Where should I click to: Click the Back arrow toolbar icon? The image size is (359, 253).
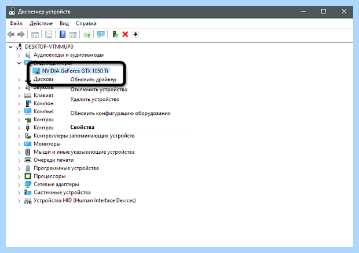click(11, 35)
